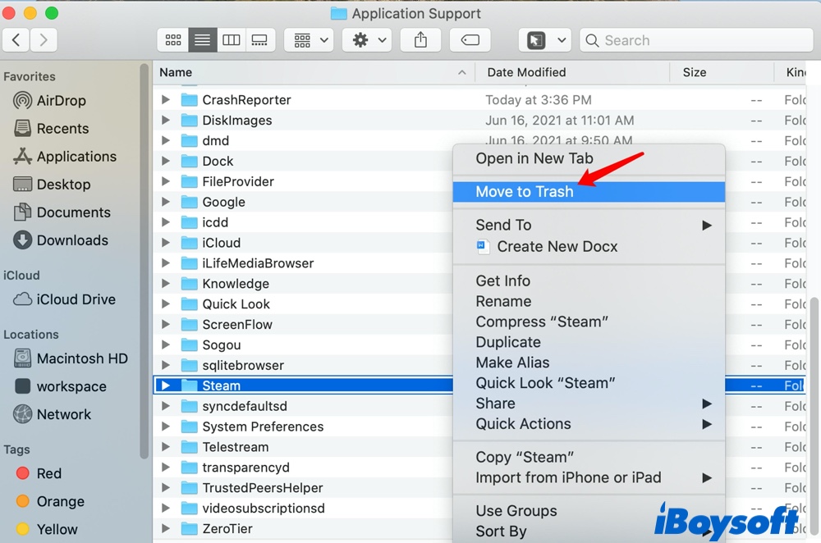
Task: Switch to column view
Action: point(231,39)
